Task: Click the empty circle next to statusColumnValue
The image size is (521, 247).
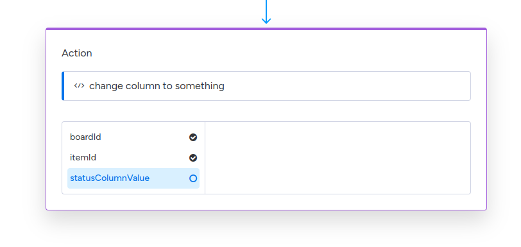Action: point(193,178)
